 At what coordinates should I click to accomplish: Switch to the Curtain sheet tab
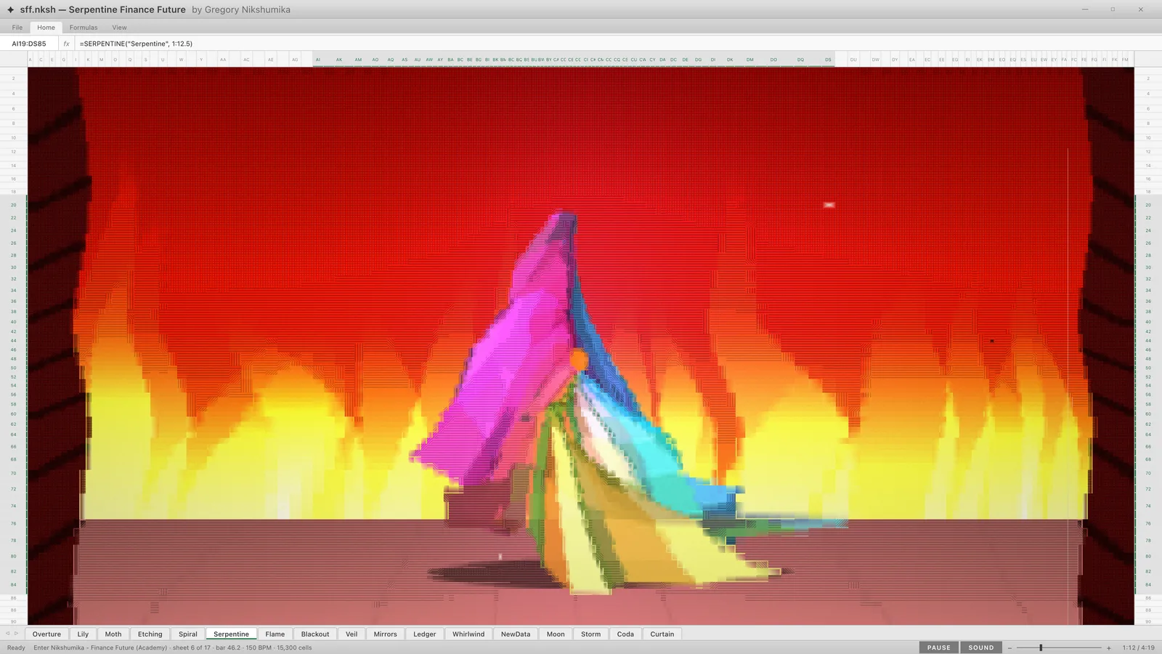tap(662, 634)
